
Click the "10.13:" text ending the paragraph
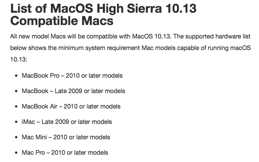(18, 59)
